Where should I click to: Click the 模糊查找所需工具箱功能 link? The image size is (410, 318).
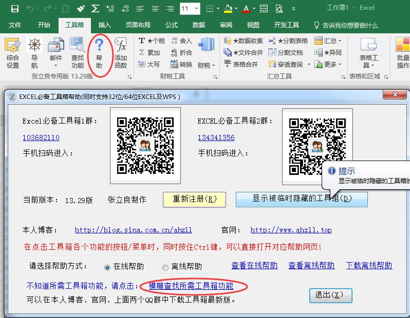click(x=191, y=286)
